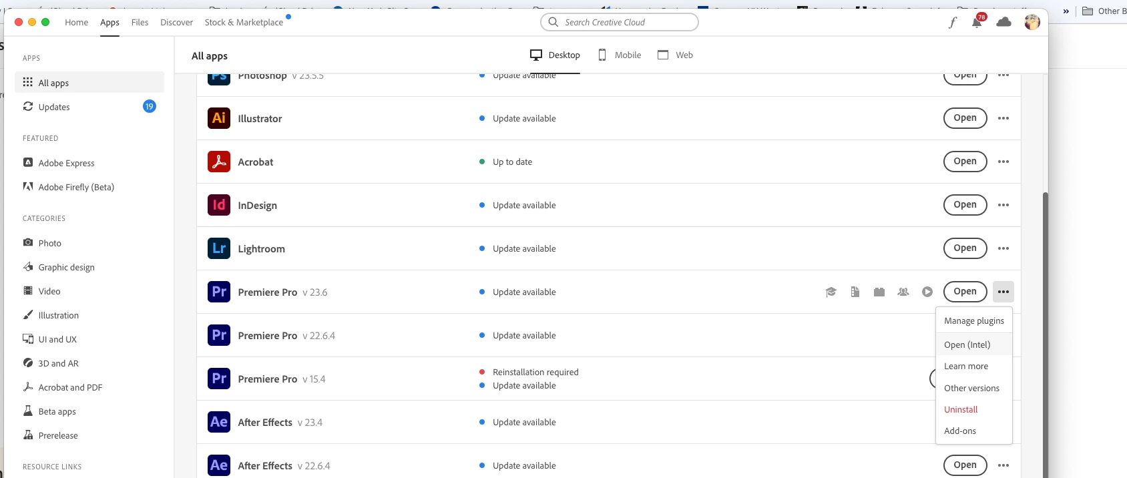Click the play circle icon in Premiere Pro row
The height and width of the screenshot is (478, 1127).
927,292
